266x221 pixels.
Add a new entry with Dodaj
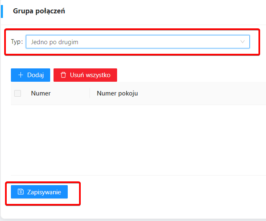(31, 75)
